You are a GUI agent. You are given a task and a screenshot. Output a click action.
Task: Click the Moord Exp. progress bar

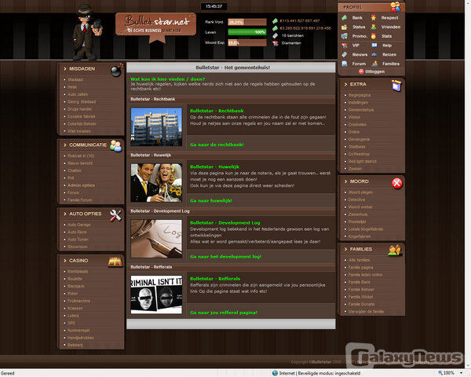point(247,42)
